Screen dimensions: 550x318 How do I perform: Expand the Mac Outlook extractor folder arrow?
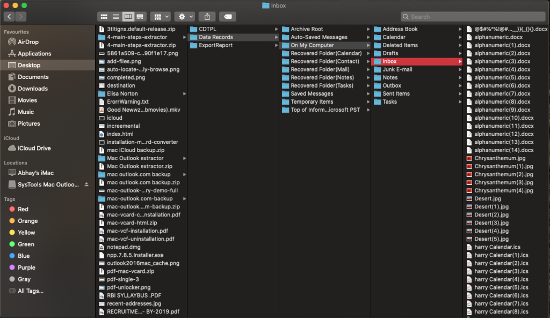184,158
